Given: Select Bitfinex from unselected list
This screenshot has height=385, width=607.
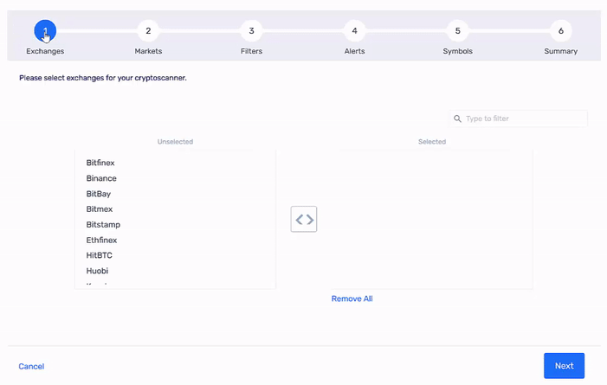Looking at the screenshot, I should click(100, 163).
